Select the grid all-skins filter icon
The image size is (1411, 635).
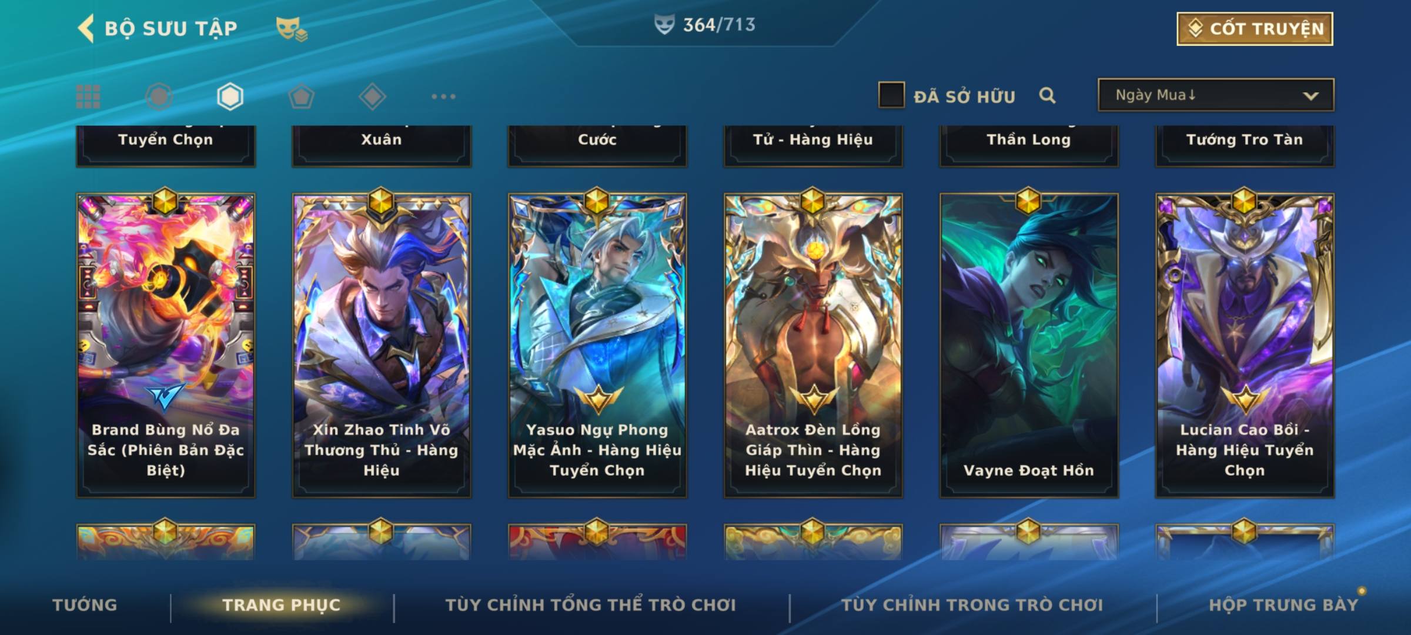[88, 96]
